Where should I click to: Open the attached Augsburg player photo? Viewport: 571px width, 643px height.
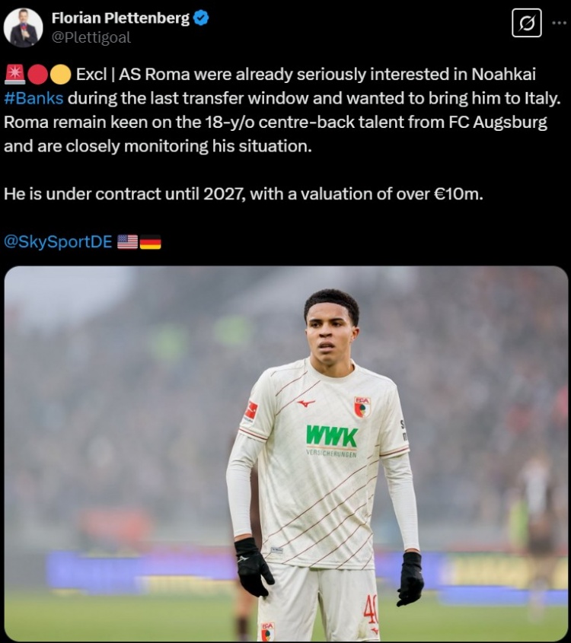pos(286,454)
